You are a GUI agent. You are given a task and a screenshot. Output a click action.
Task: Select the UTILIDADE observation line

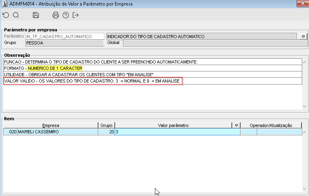[x=153, y=75]
